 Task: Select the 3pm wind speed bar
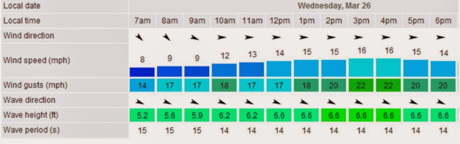click(361, 68)
